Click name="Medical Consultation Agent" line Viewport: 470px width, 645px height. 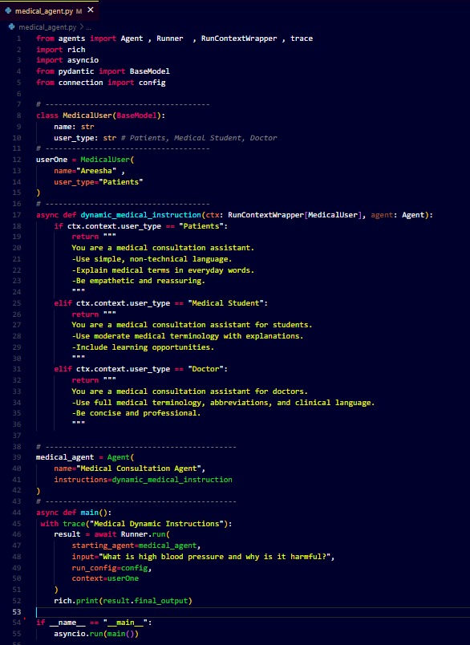click(x=129, y=469)
